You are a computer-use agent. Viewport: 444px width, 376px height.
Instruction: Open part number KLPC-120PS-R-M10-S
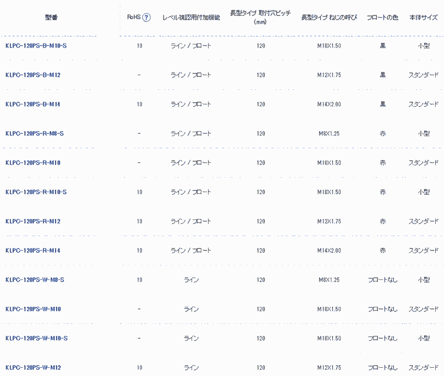point(36,192)
